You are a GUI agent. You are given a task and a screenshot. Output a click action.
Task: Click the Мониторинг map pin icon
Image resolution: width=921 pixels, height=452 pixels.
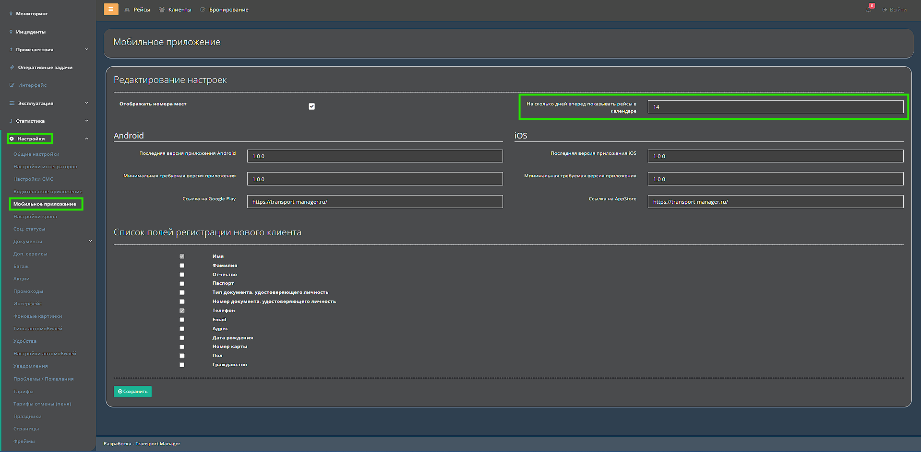(x=11, y=13)
